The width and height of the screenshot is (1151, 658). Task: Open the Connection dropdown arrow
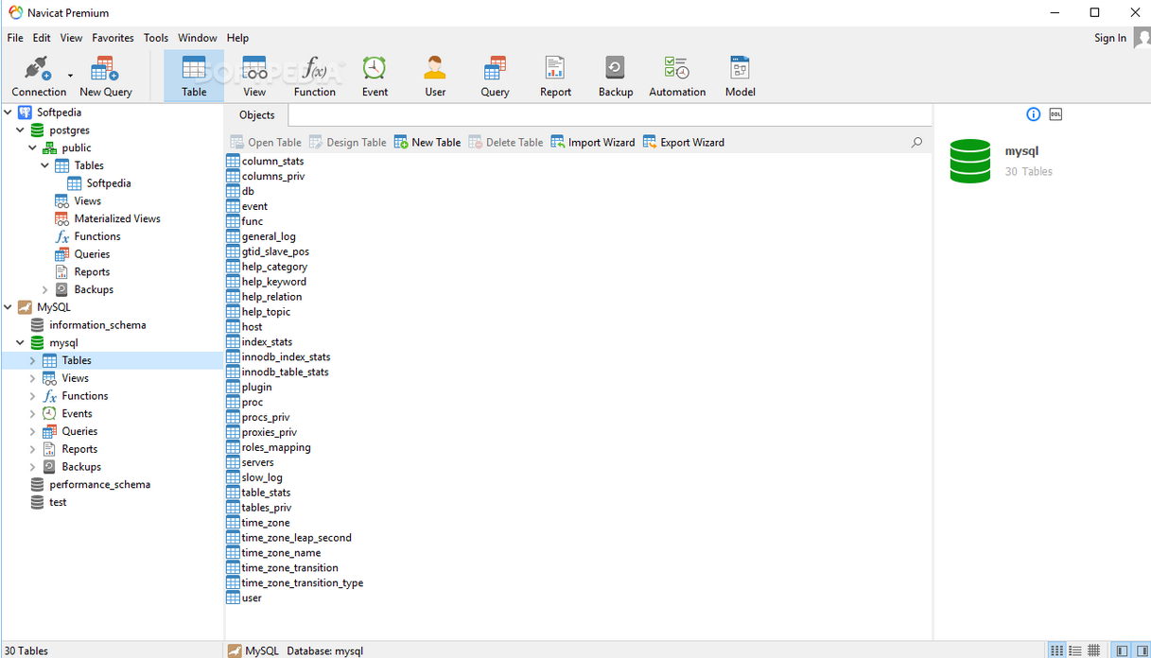point(70,76)
